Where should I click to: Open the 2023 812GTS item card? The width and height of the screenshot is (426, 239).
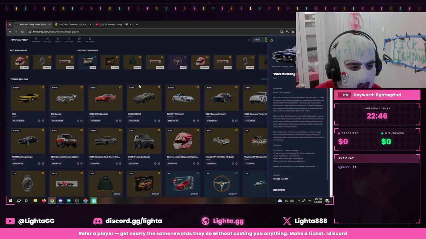pos(144,104)
